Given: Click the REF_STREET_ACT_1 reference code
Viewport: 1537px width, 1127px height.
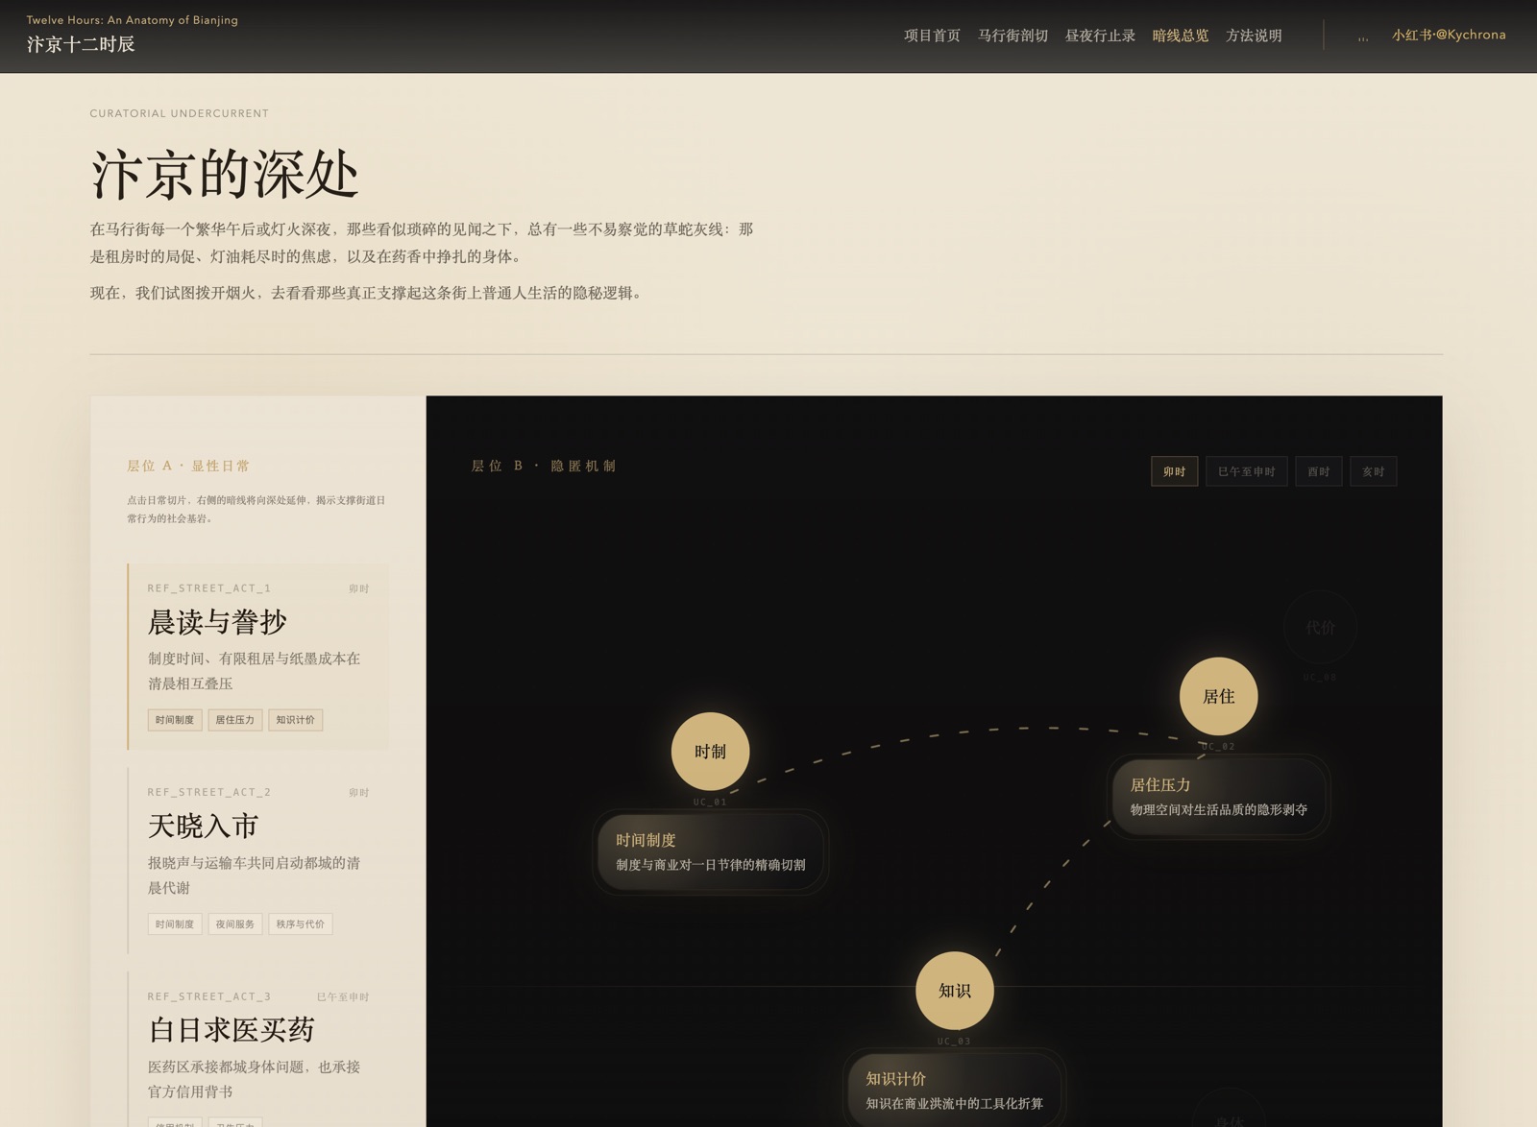Looking at the screenshot, I should (209, 587).
